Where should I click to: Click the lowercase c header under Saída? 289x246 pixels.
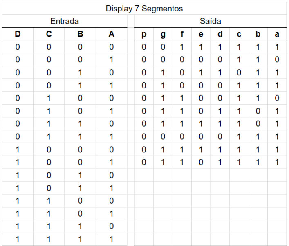[x=239, y=35]
